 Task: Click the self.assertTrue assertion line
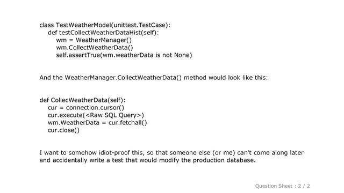point(124,55)
